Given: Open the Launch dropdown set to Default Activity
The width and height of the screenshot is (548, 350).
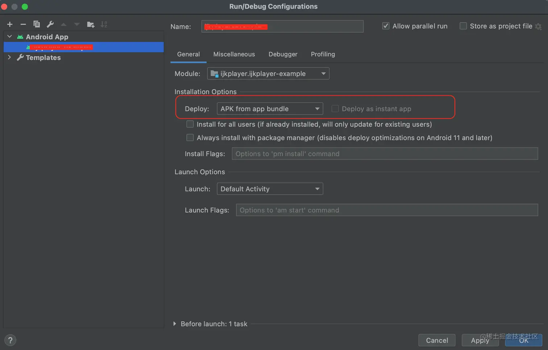Looking at the screenshot, I should [x=270, y=189].
